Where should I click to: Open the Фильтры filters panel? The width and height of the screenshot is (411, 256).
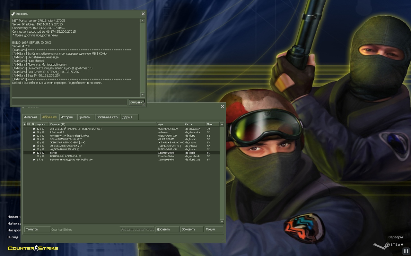pyautogui.click(x=37, y=229)
